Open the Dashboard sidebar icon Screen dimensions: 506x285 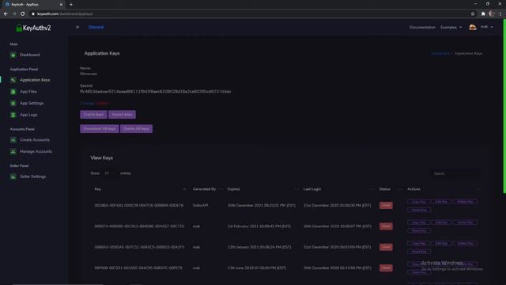click(x=13, y=55)
